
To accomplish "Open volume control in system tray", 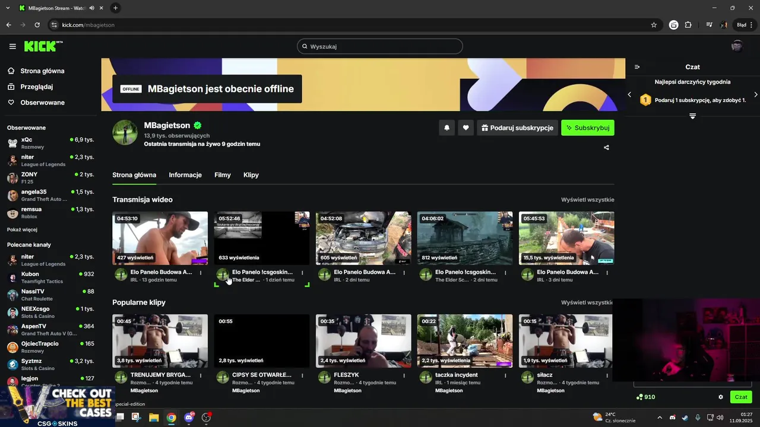I will [720, 418].
